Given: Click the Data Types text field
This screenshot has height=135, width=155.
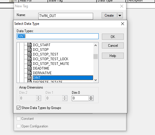Looking at the screenshot, I should [x=58, y=36].
